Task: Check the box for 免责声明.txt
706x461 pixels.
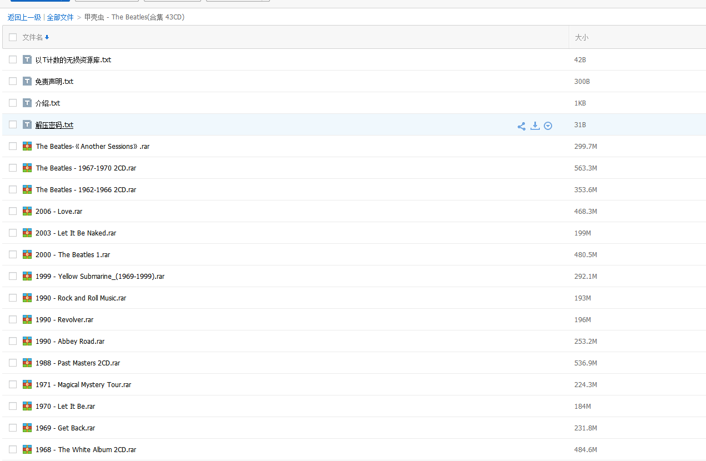Action: pos(13,81)
